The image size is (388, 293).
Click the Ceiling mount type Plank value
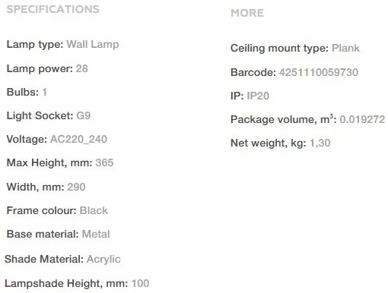coord(345,48)
